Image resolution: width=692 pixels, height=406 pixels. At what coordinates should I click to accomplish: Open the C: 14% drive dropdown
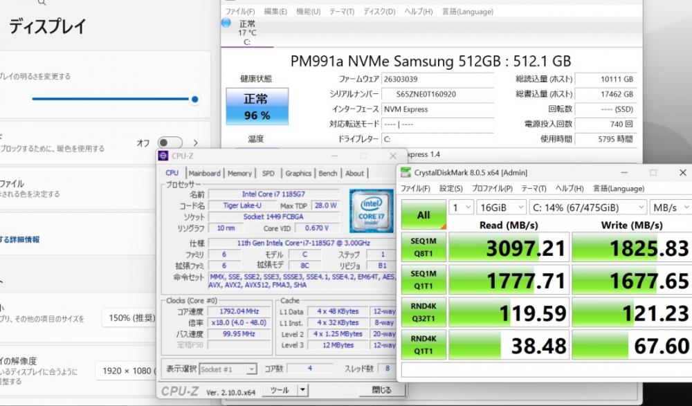[x=588, y=207]
